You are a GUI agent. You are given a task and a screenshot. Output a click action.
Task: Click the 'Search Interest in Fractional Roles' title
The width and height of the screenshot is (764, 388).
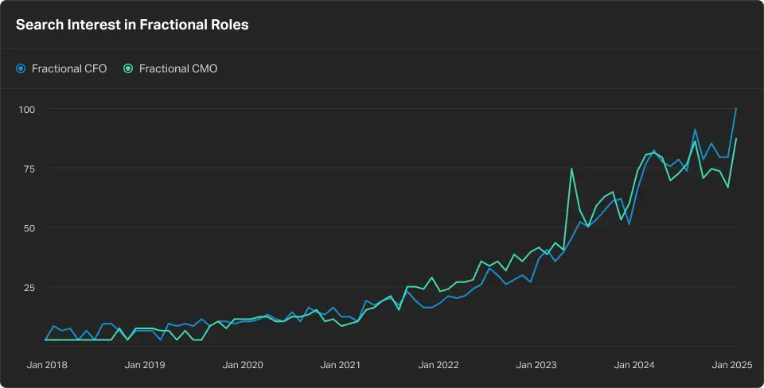132,25
